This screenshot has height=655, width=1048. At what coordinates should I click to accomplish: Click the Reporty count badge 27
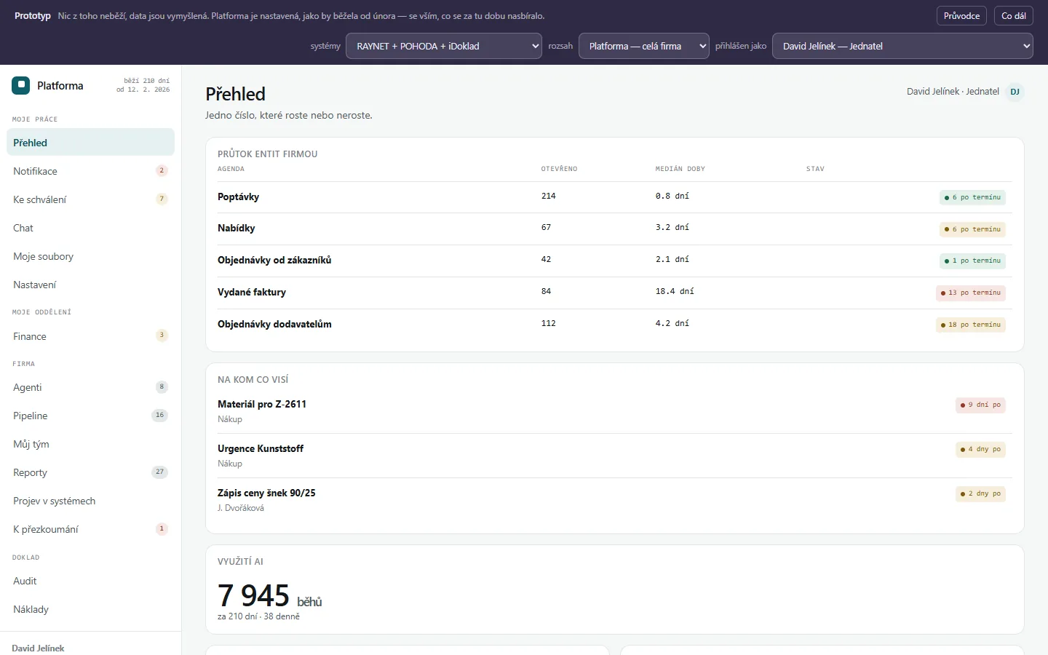coord(159,472)
